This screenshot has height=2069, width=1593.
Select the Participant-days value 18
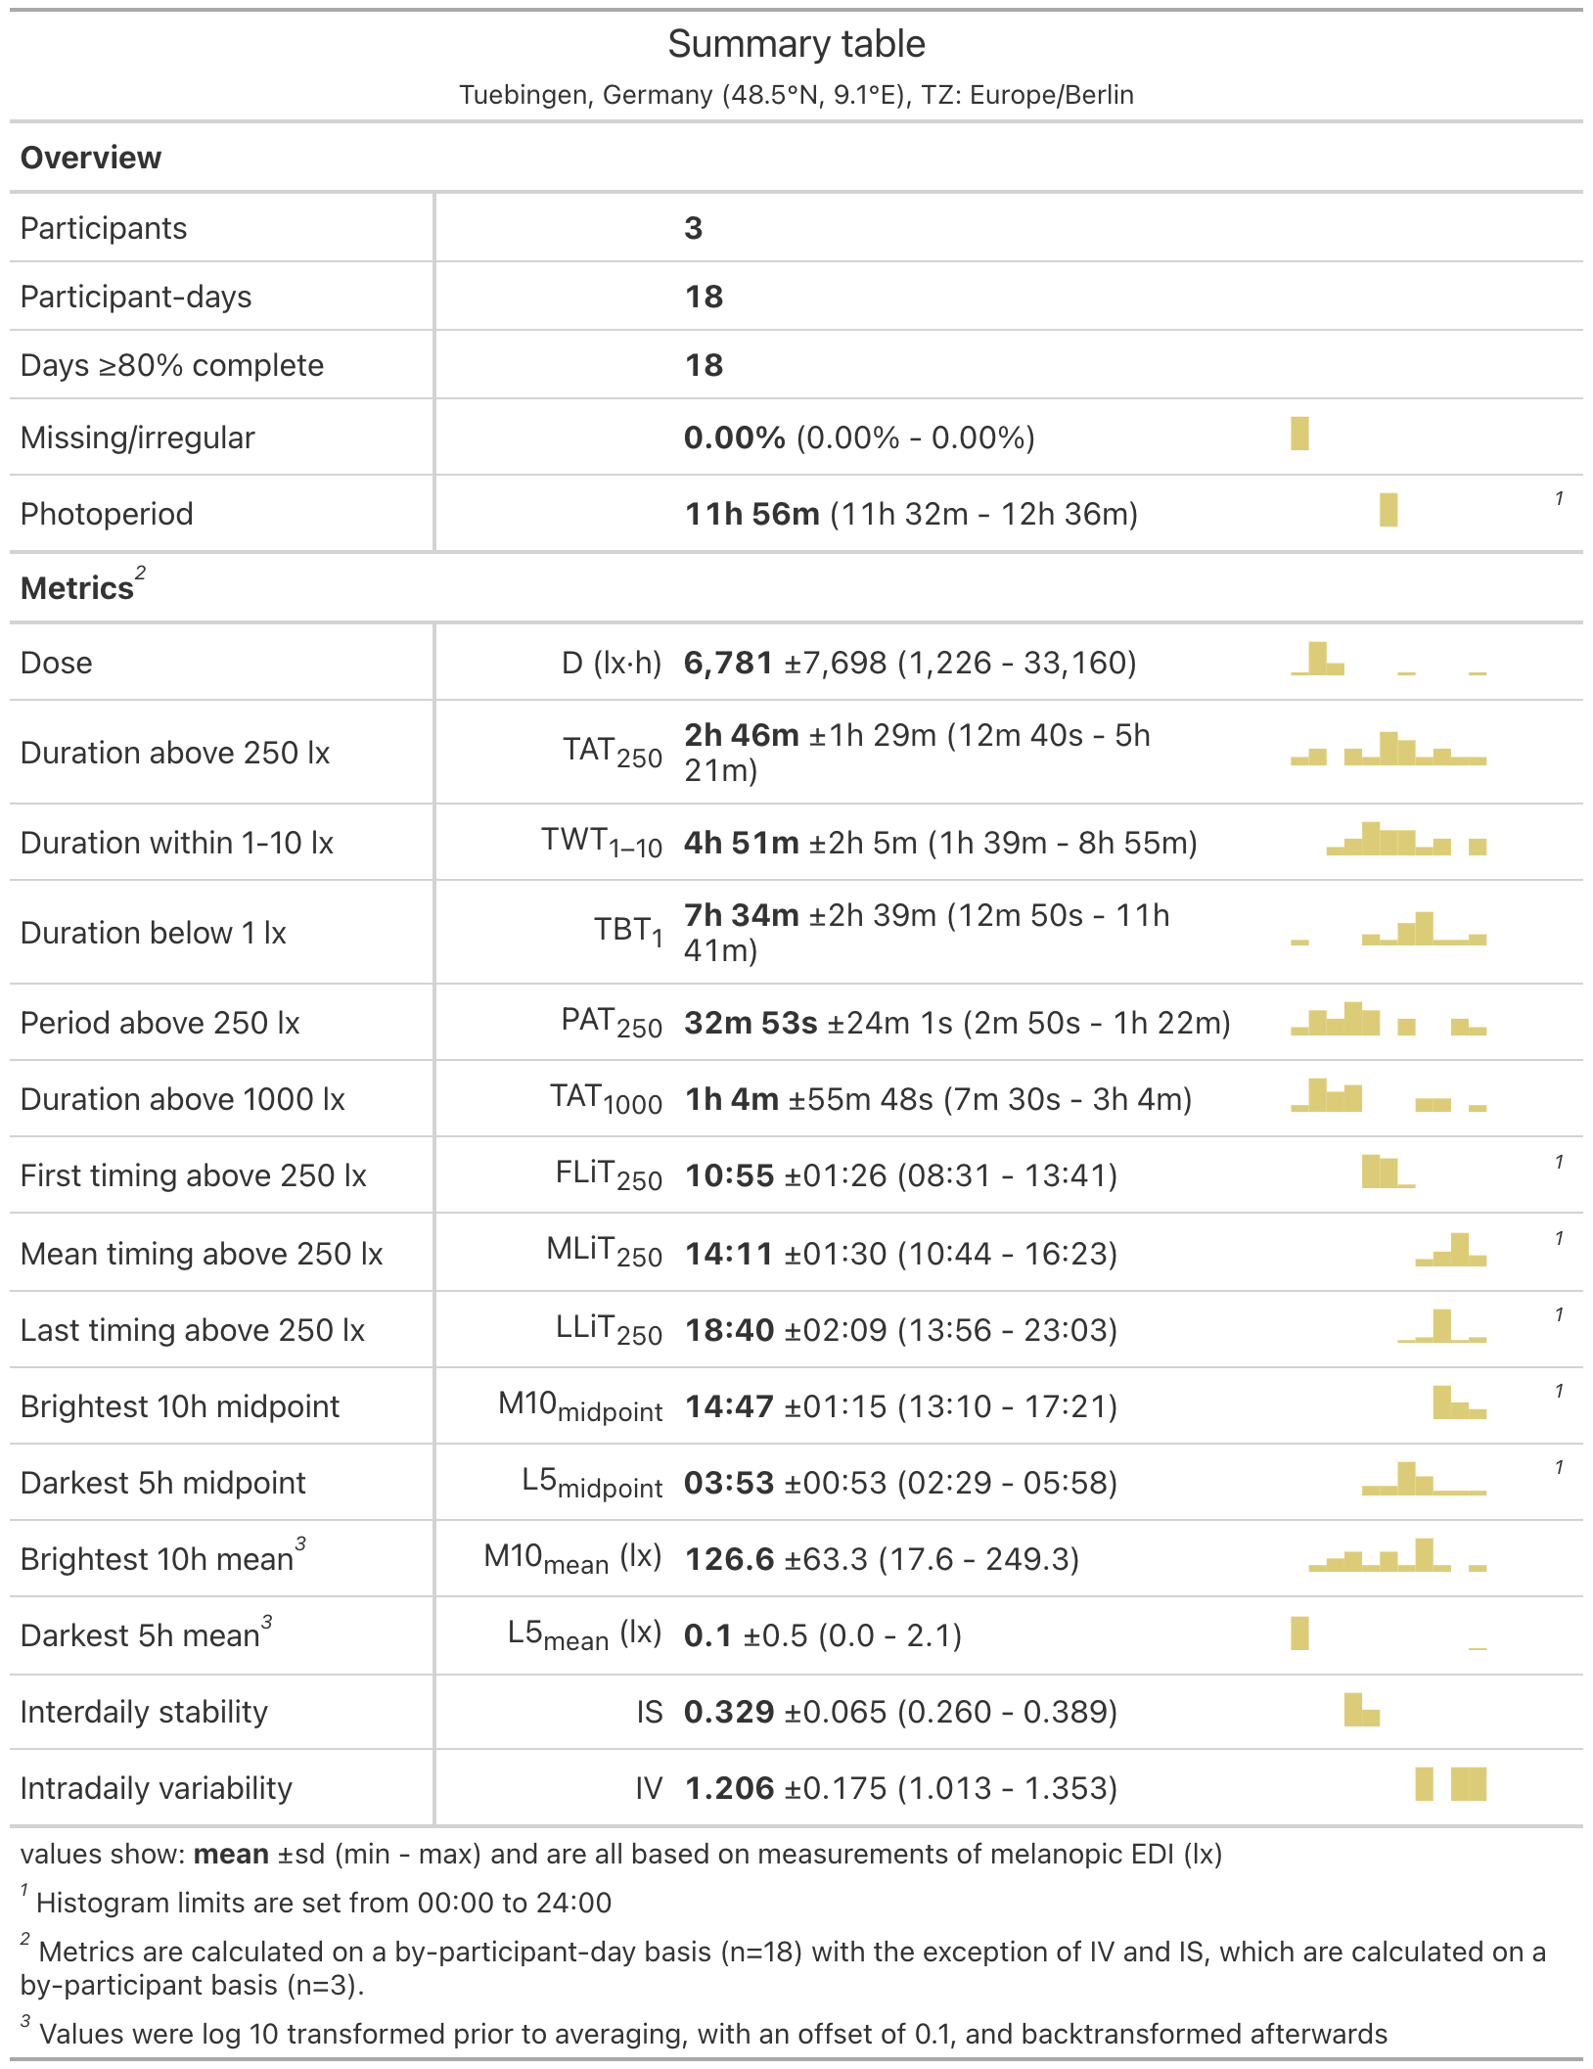click(704, 297)
